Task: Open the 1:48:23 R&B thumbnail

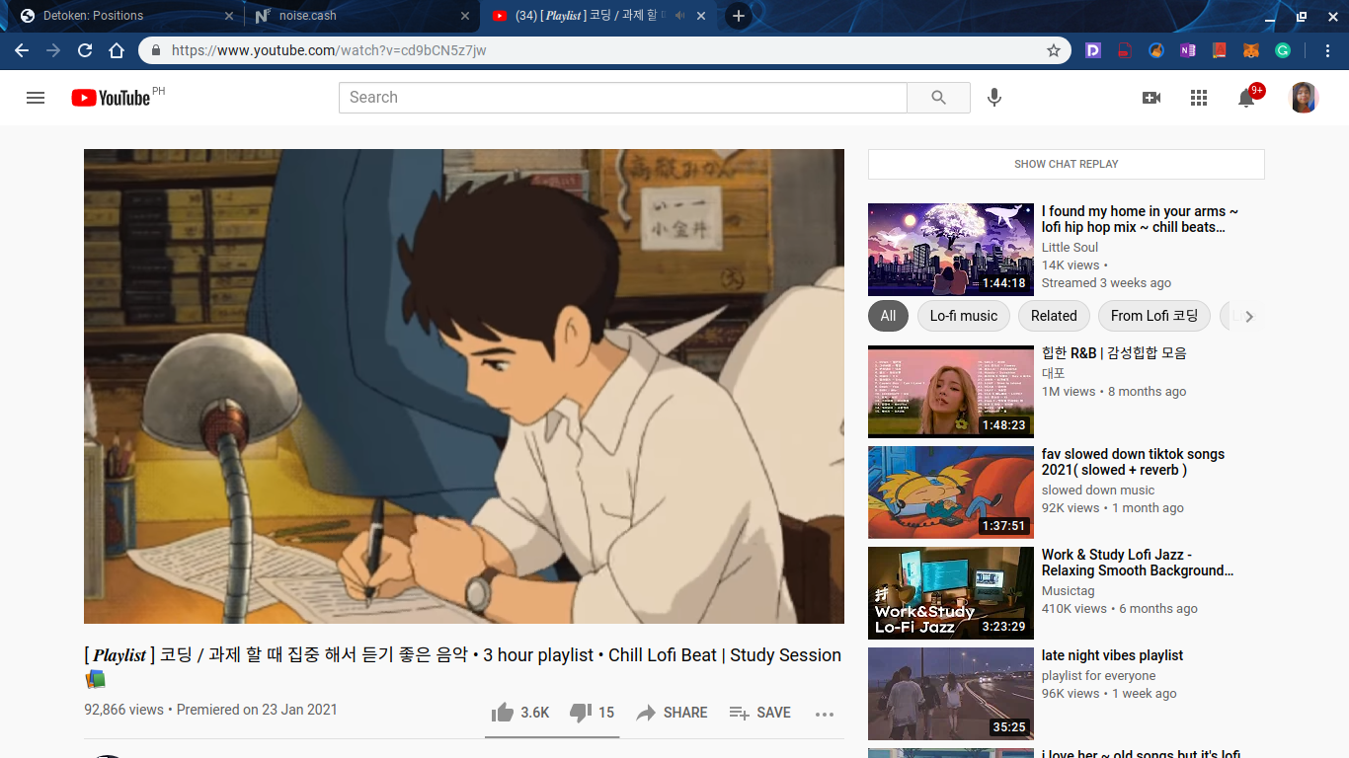Action: pos(950,392)
